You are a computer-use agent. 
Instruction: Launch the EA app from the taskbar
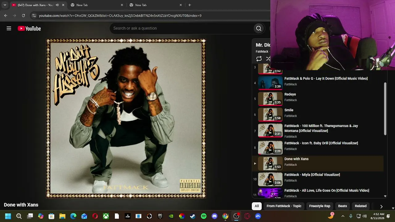click(258, 216)
